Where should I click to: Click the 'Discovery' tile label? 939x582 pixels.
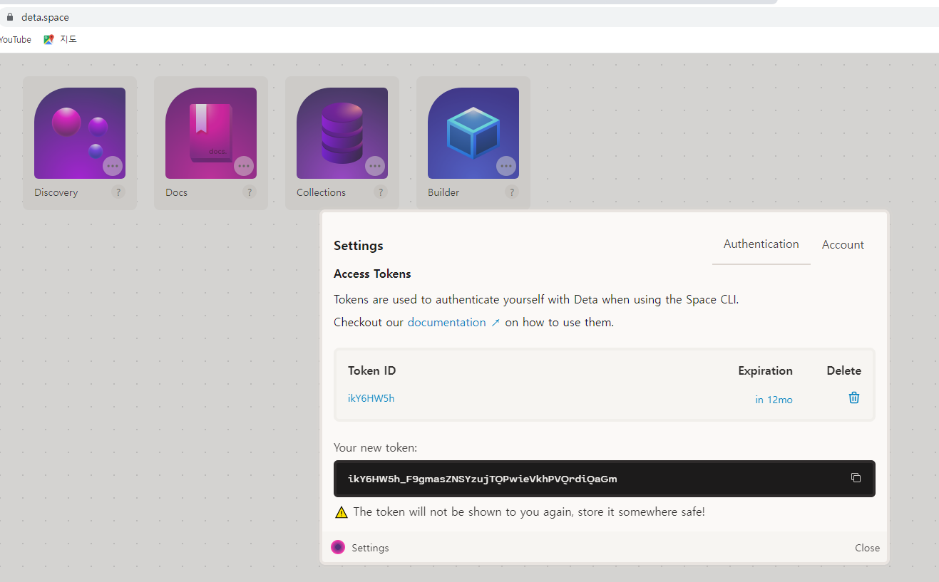(x=56, y=192)
